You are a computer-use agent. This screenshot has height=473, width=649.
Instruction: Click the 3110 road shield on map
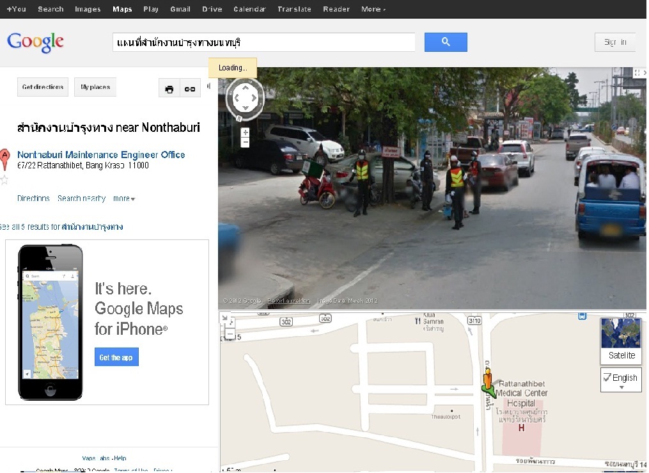point(474,321)
